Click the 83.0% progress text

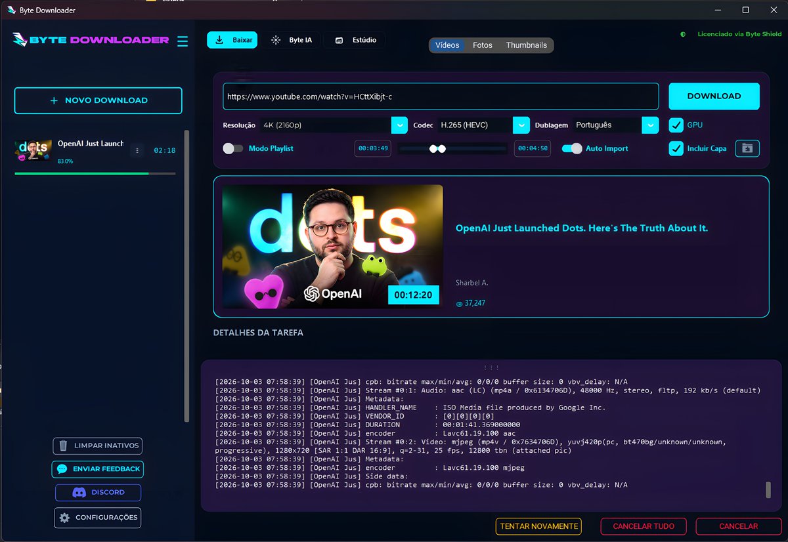click(x=65, y=161)
